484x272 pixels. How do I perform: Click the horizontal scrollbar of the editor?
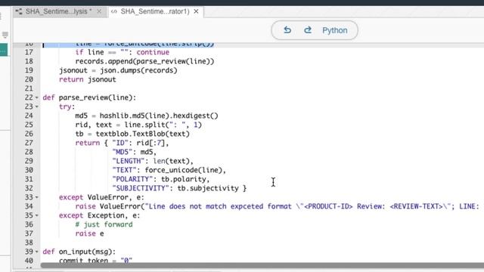(262, 265)
